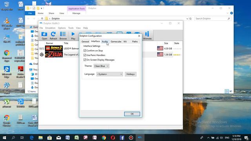Switch to the General tab
Viewport: 251px width, 141px height.
(x=85, y=42)
